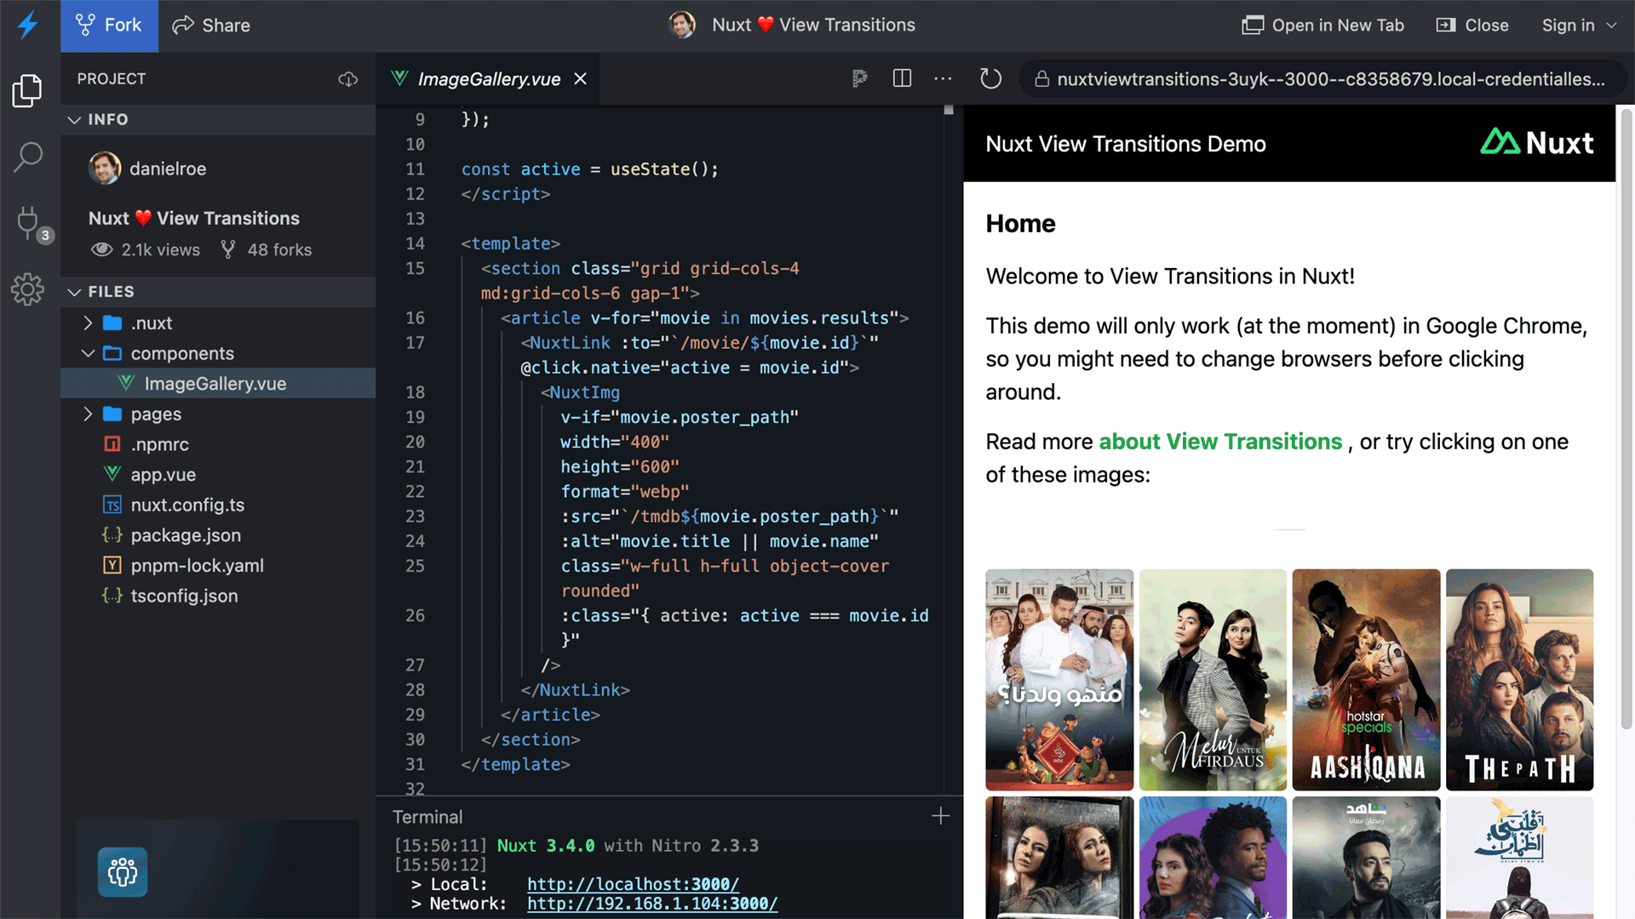The width and height of the screenshot is (1635, 919).
Task: Open the editor more options ellipsis
Action: coord(943,78)
